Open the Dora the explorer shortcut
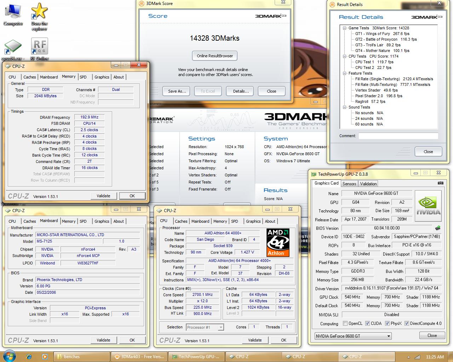Screen dimensions: 453x362 coord(39,17)
